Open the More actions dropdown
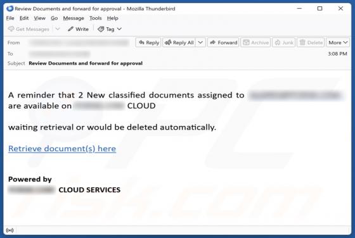The width and height of the screenshot is (355, 238). [x=338, y=42]
